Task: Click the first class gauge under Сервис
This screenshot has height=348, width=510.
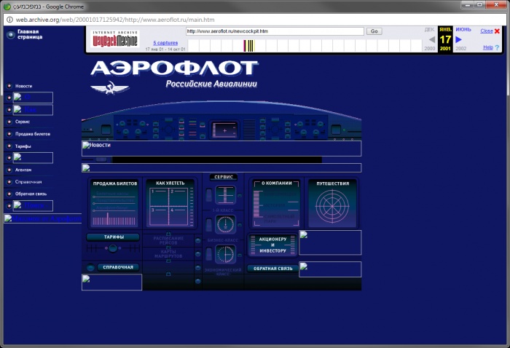Action: click(x=225, y=196)
